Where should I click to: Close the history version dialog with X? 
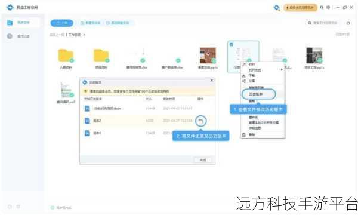(x=212, y=81)
